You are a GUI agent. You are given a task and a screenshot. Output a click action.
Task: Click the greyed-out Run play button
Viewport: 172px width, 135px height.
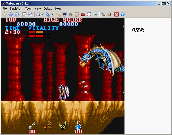pos(5,14)
